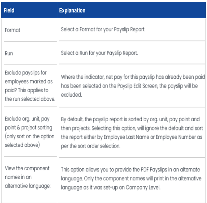207x203 pixels.
Task: Click "Select a Format for your Payslip Report" text
Action: tap(103, 29)
